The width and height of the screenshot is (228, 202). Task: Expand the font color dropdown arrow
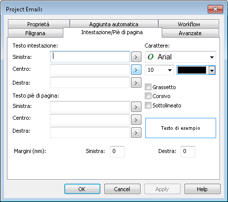click(x=212, y=70)
